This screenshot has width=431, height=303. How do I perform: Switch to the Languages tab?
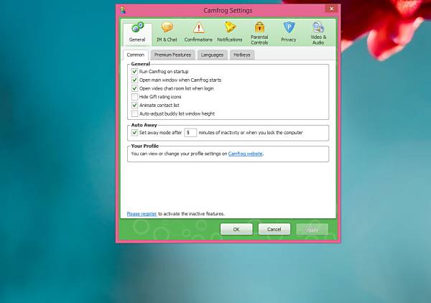pos(212,55)
